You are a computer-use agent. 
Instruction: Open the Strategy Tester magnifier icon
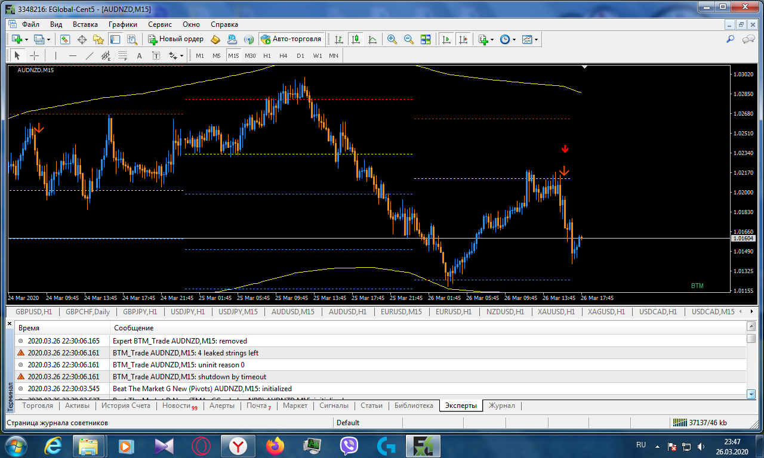pos(132,39)
